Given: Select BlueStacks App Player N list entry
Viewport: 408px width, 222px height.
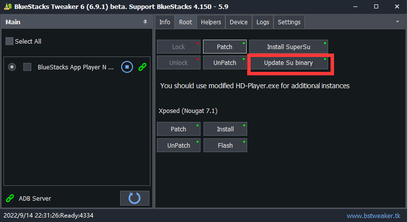Looking at the screenshot, I should (x=75, y=67).
